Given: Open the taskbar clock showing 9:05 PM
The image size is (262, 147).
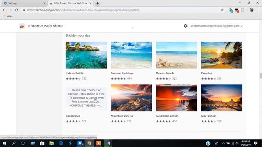Looking at the screenshot, I should pos(246,143).
